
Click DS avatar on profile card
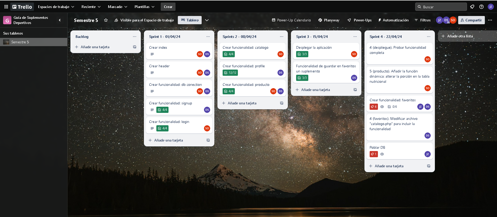click(281, 73)
